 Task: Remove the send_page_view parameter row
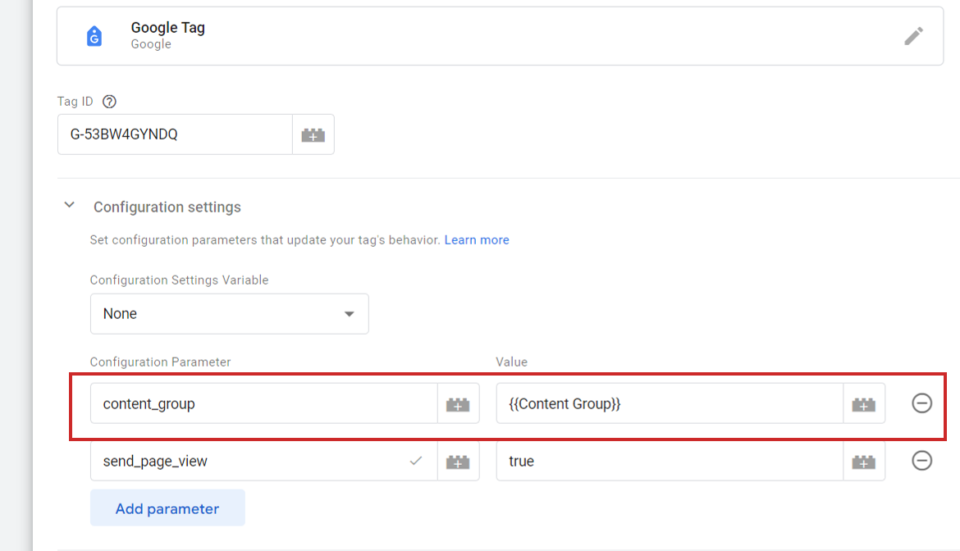[x=921, y=461]
